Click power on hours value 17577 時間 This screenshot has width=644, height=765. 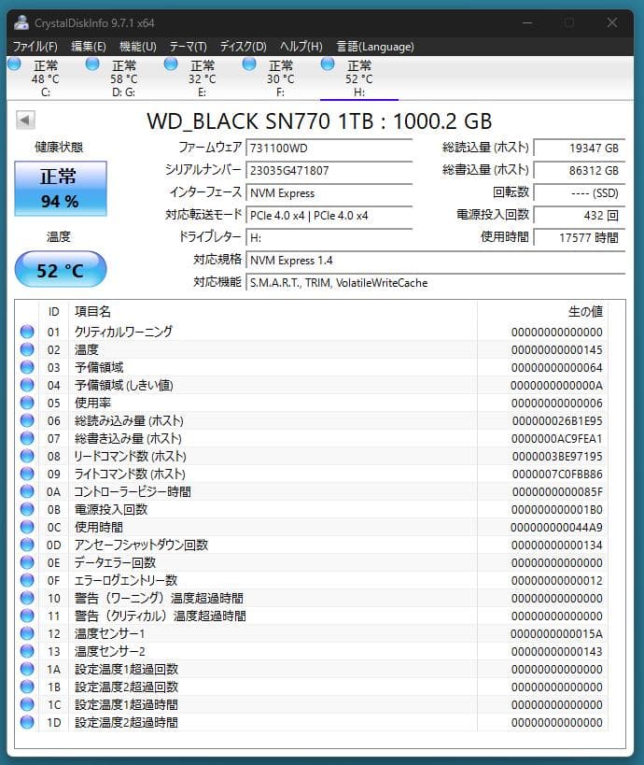click(x=580, y=237)
